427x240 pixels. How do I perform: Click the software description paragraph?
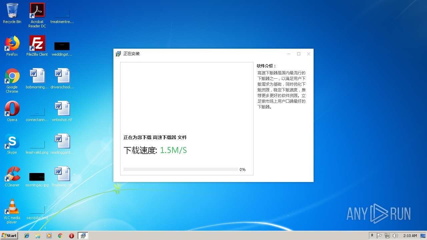point(282,90)
